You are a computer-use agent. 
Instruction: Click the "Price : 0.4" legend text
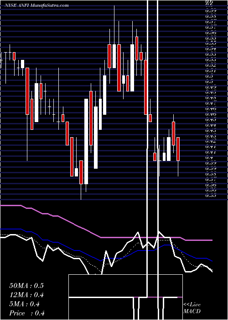pyautogui.click(x=27, y=313)
